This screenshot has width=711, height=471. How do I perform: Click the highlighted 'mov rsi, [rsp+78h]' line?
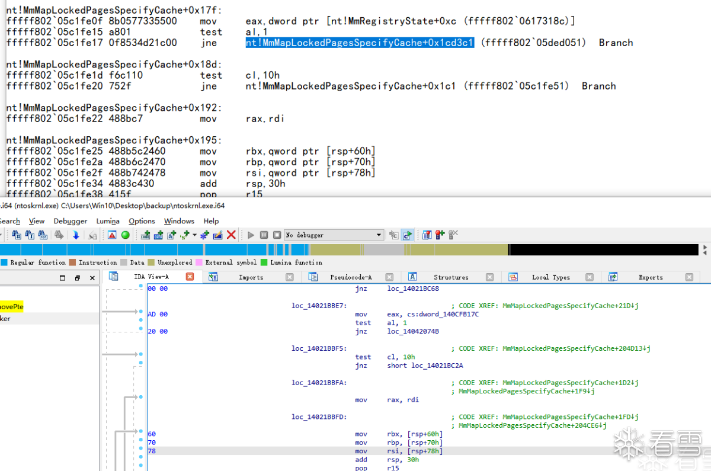click(x=428, y=451)
